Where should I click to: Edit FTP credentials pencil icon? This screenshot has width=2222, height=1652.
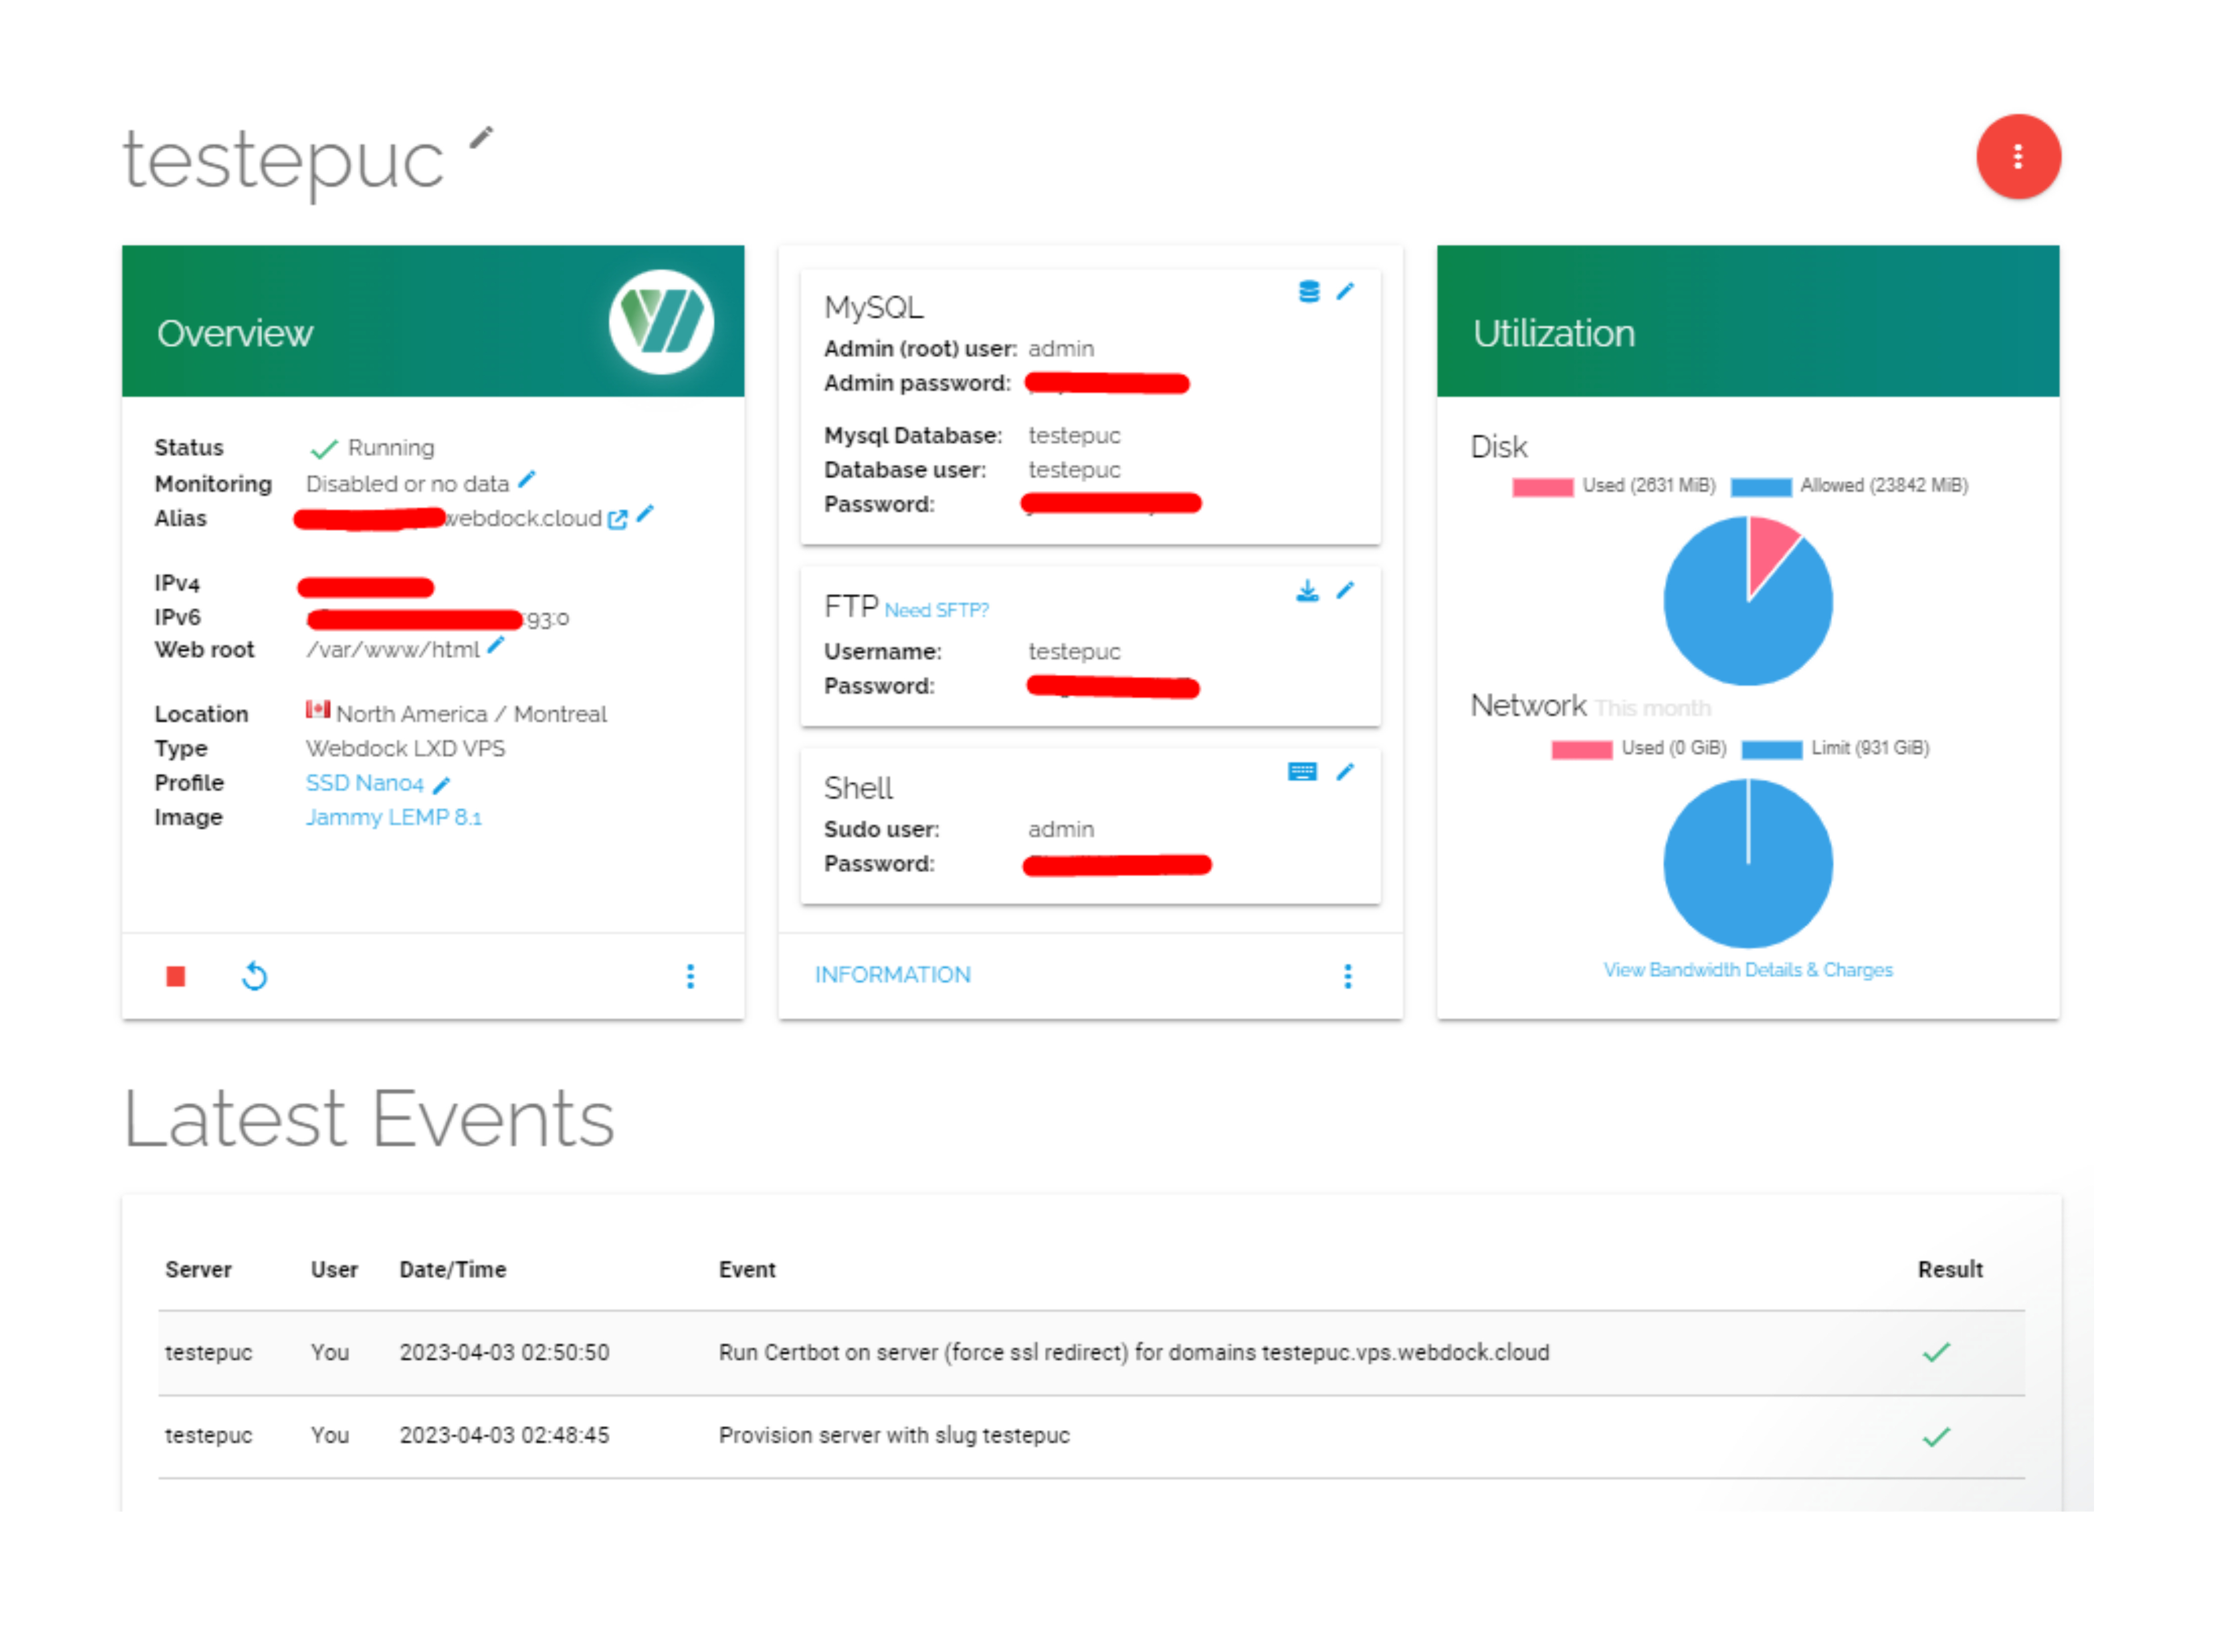tap(1345, 590)
